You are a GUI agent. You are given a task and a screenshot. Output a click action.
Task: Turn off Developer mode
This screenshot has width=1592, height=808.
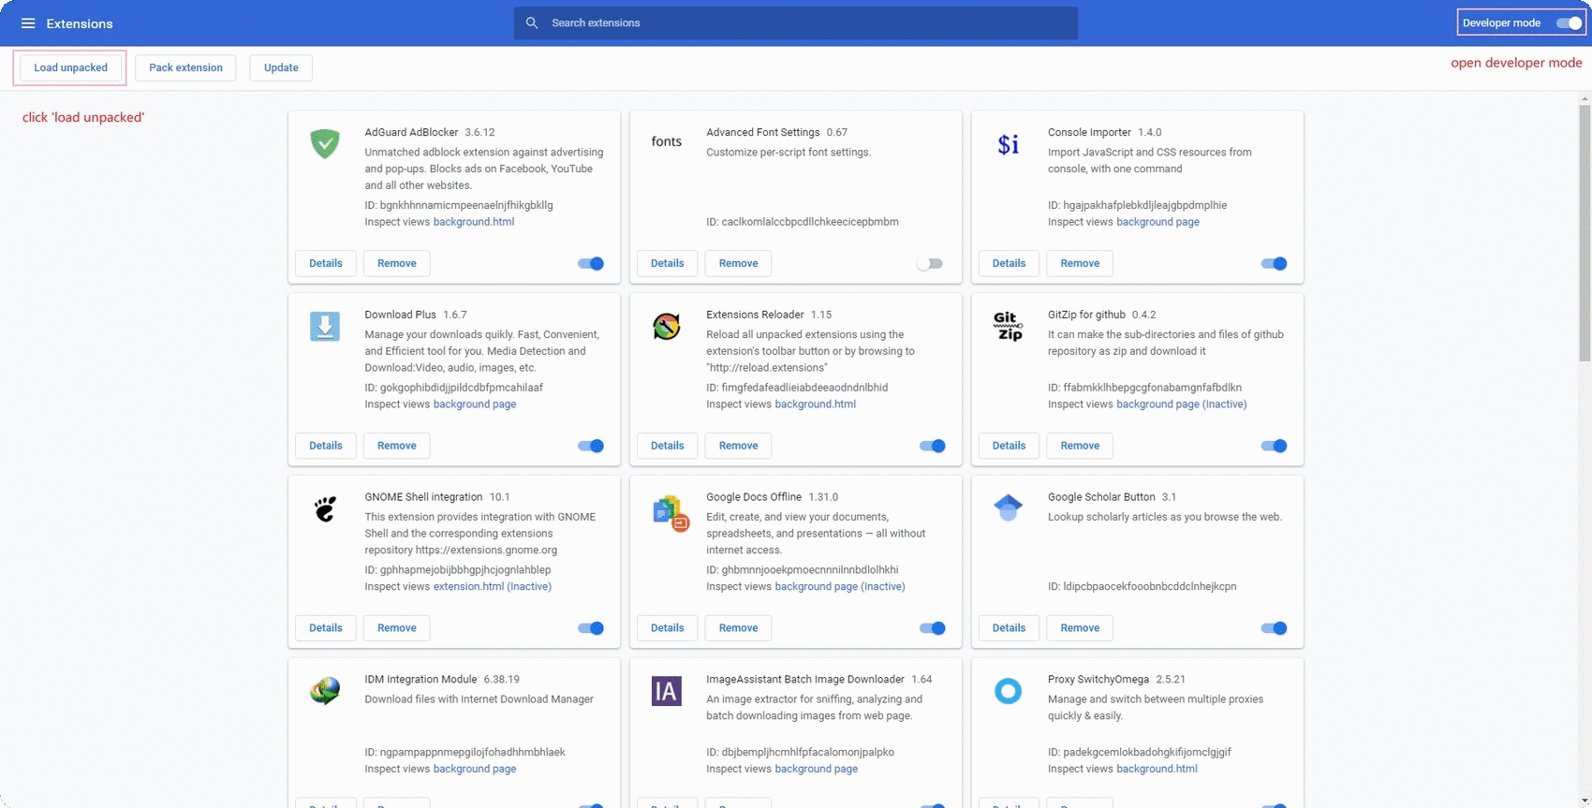[1570, 23]
